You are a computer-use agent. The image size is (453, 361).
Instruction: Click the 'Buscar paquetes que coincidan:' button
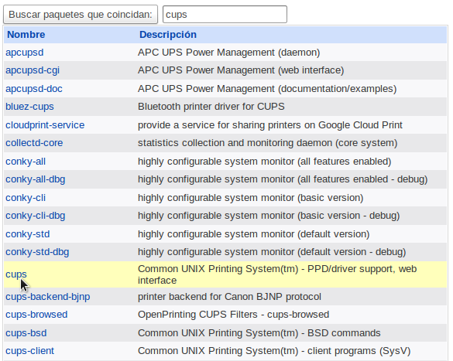point(81,14)
